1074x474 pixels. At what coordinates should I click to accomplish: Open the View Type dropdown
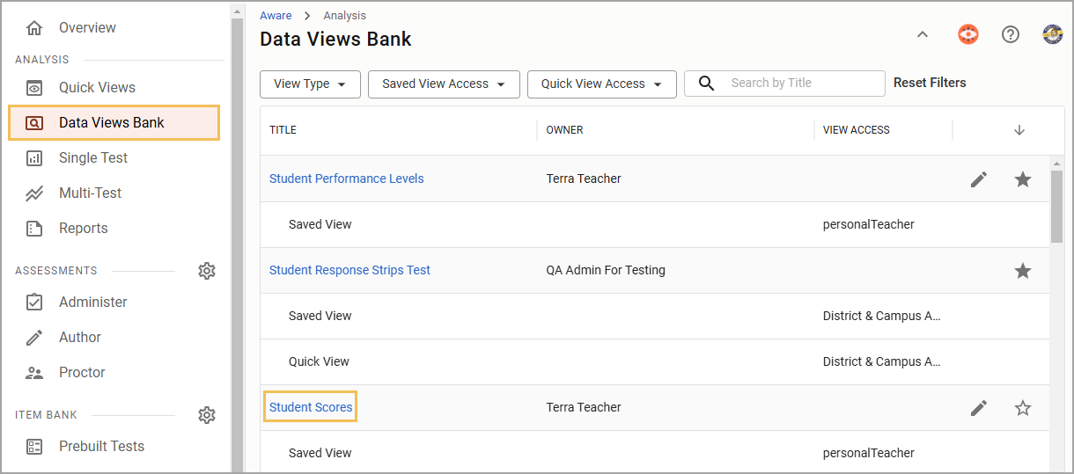pyautogui.click(x=310, y=84)
